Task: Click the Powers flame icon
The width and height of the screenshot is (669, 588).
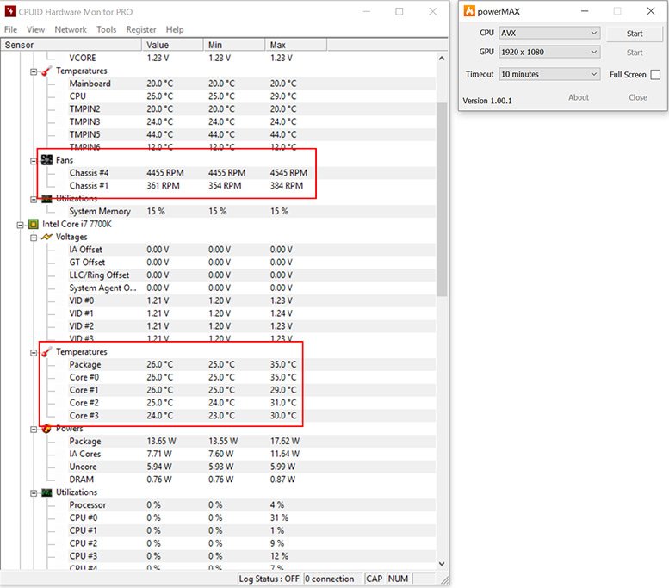Action: [46, 428]
